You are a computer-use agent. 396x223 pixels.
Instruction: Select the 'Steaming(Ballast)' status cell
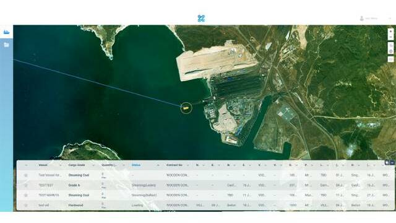(144, 195)
